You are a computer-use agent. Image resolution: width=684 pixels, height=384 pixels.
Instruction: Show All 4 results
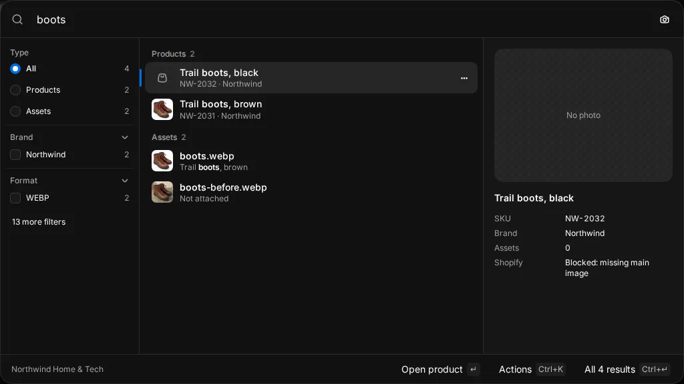(x=627, y=369)
